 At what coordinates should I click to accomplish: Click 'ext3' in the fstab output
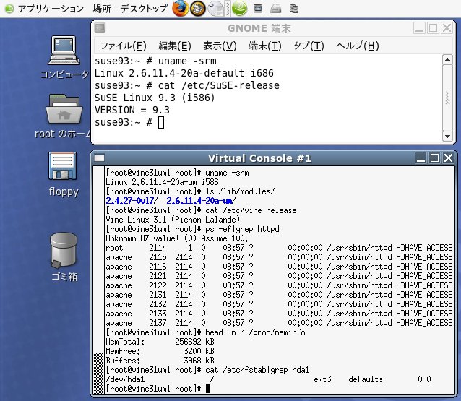pos(322,379)
